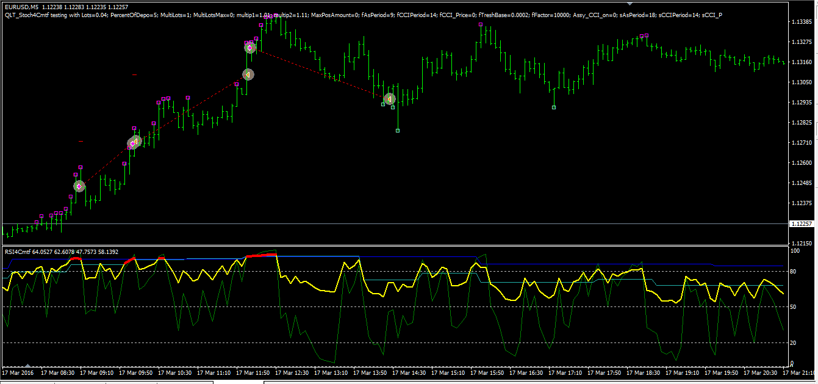The width and height of the screenshot is (818, 384).
Task: Click the 17 Mar 09:50 time label
Action: pyautogui.click(x=136, y=372)
